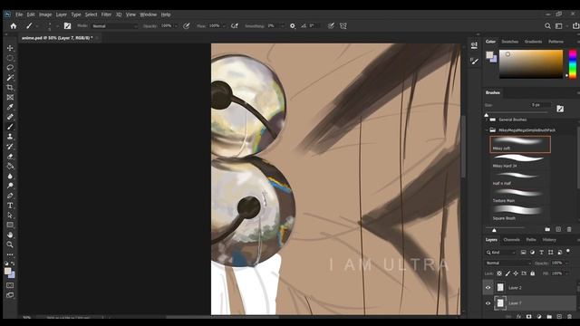
Task: Open the File menu
Action: coord(19,14)
